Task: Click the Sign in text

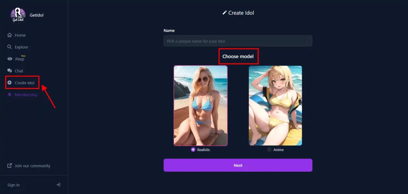Action: click(14, 185)
